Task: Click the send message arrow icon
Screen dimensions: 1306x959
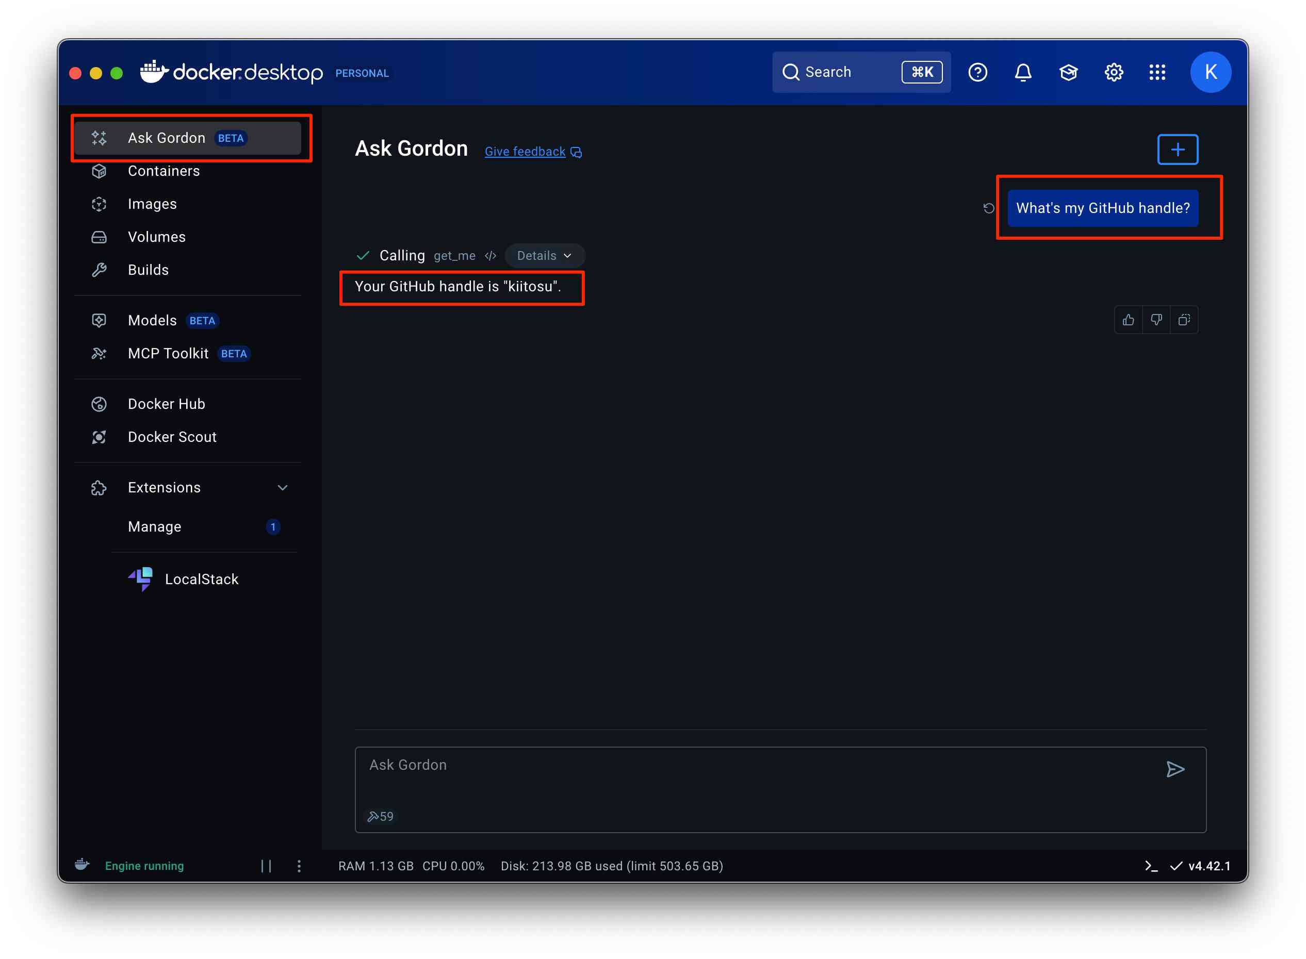Action: 1175,769
